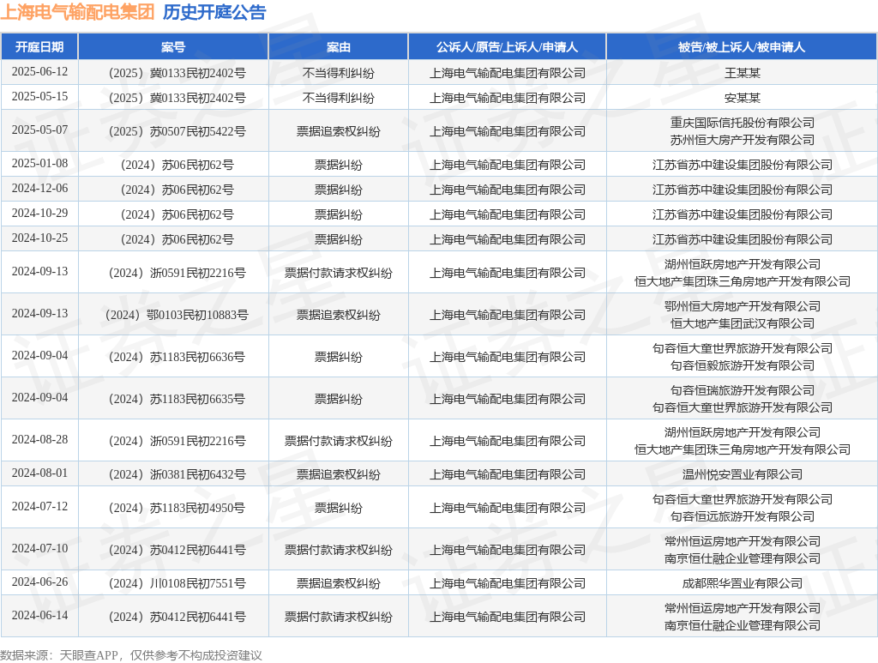Click the 开庭日期 column header
The image size is (878, 663).
[39, 47]
